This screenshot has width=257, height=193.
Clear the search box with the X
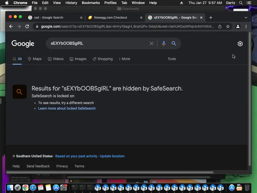(152, 43)
